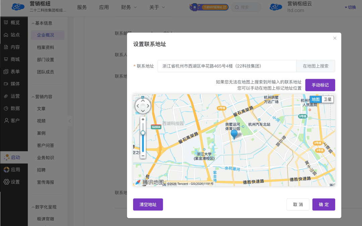Click the 营销枢纽云 cloud logo
The image size is (362, 226).
click(x=276, y=7)
